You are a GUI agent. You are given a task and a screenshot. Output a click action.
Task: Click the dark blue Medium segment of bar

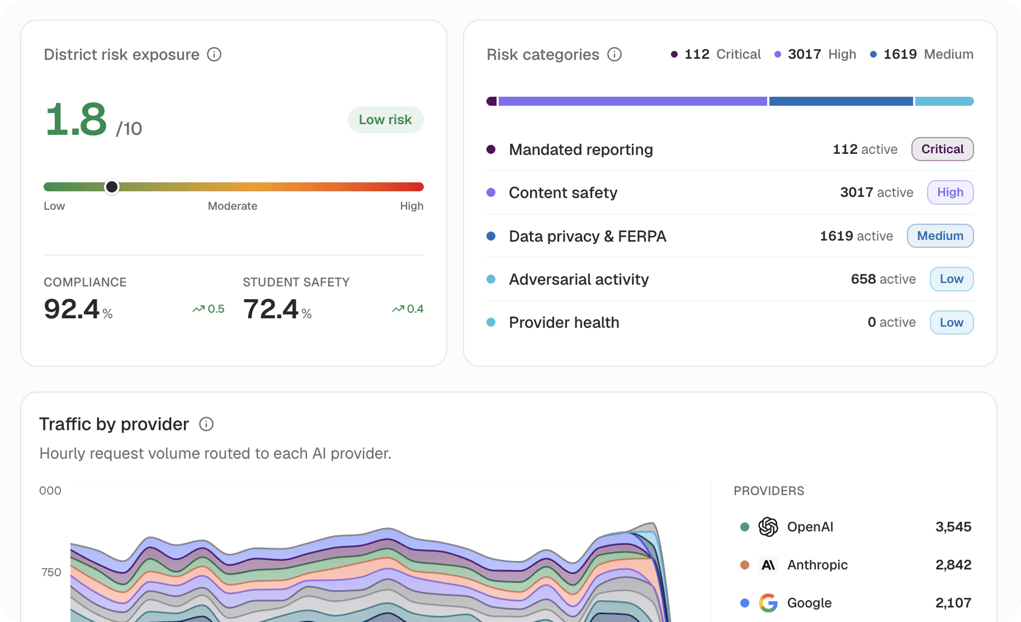[x=841, y=101]
